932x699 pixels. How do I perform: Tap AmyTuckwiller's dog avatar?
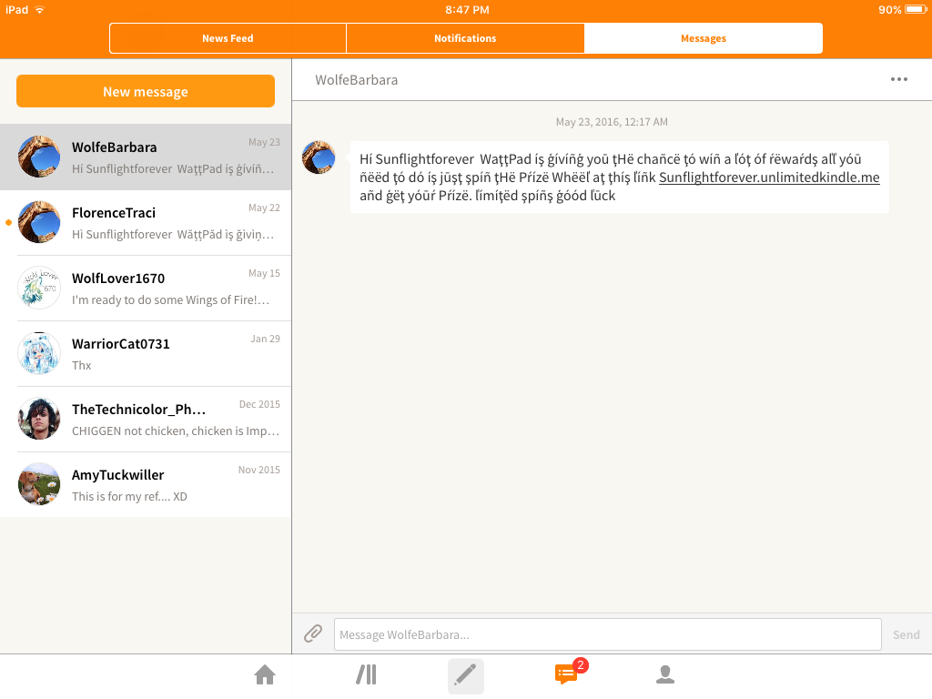click(39, 484)
